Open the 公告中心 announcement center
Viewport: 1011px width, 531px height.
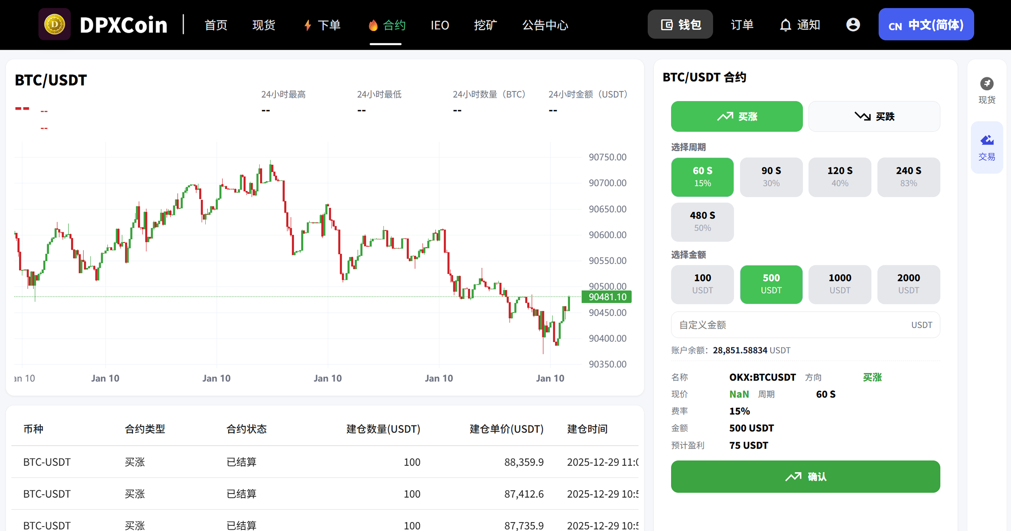[x=545, y=25]
